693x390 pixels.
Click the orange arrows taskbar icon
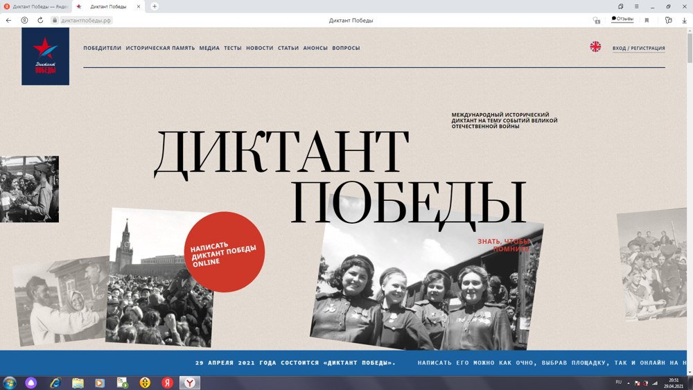tap(145, 382)
